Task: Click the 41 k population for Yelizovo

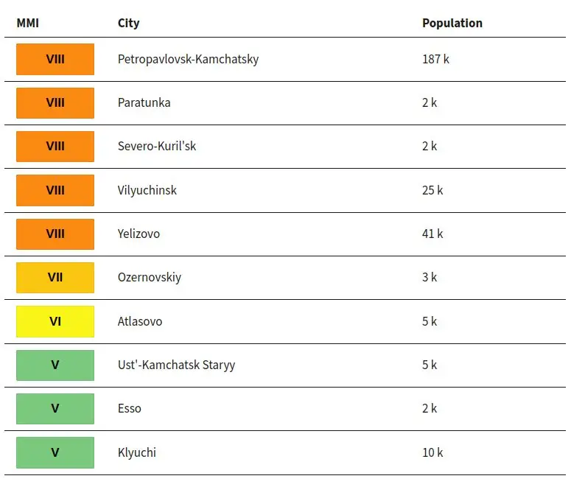Action: [x=432, y=234]
